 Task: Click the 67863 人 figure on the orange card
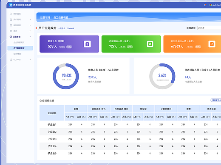point(177,47)
